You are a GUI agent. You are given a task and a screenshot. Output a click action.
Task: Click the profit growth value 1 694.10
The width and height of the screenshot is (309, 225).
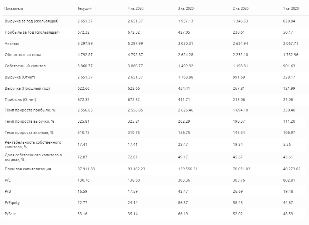241,110
